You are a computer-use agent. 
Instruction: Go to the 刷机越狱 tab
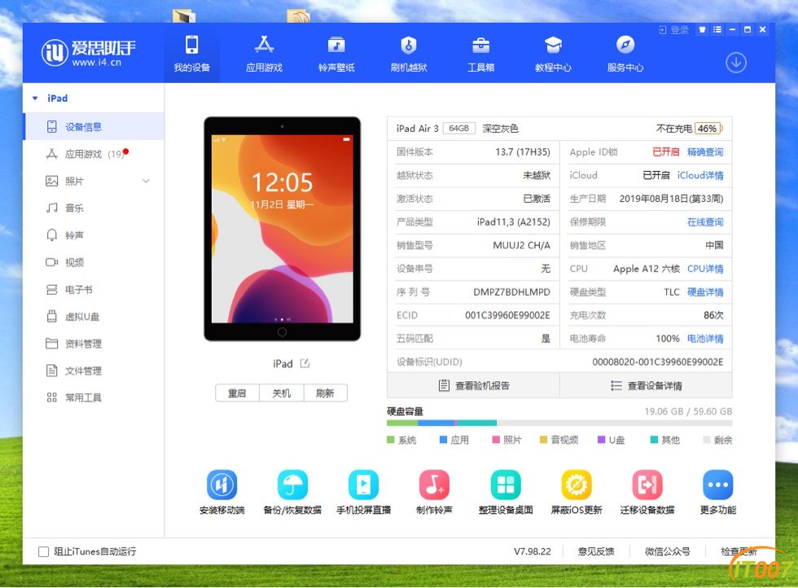point(408,53)
